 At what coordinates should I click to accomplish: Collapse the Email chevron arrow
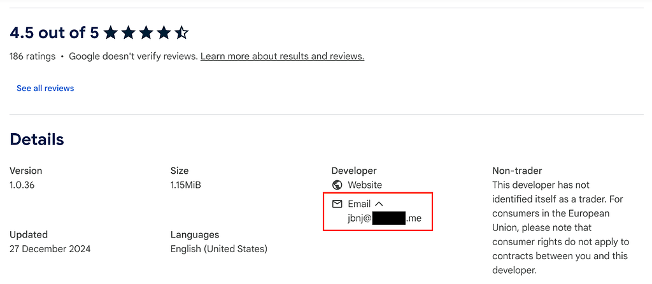pyautogui.click(x=379, y=204)
